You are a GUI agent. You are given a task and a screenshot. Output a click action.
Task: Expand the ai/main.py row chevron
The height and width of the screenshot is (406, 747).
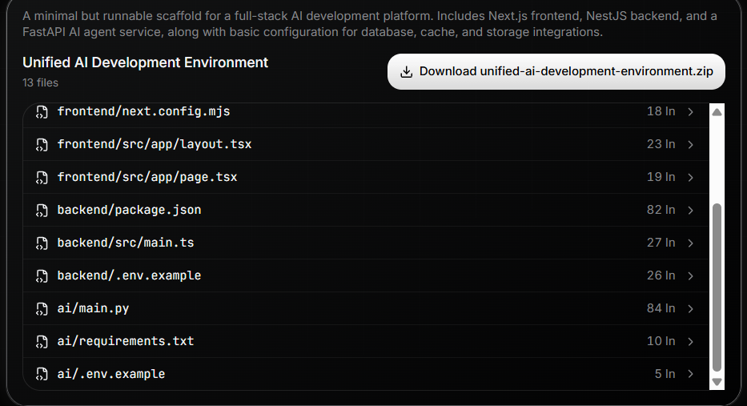coord(690,309)
